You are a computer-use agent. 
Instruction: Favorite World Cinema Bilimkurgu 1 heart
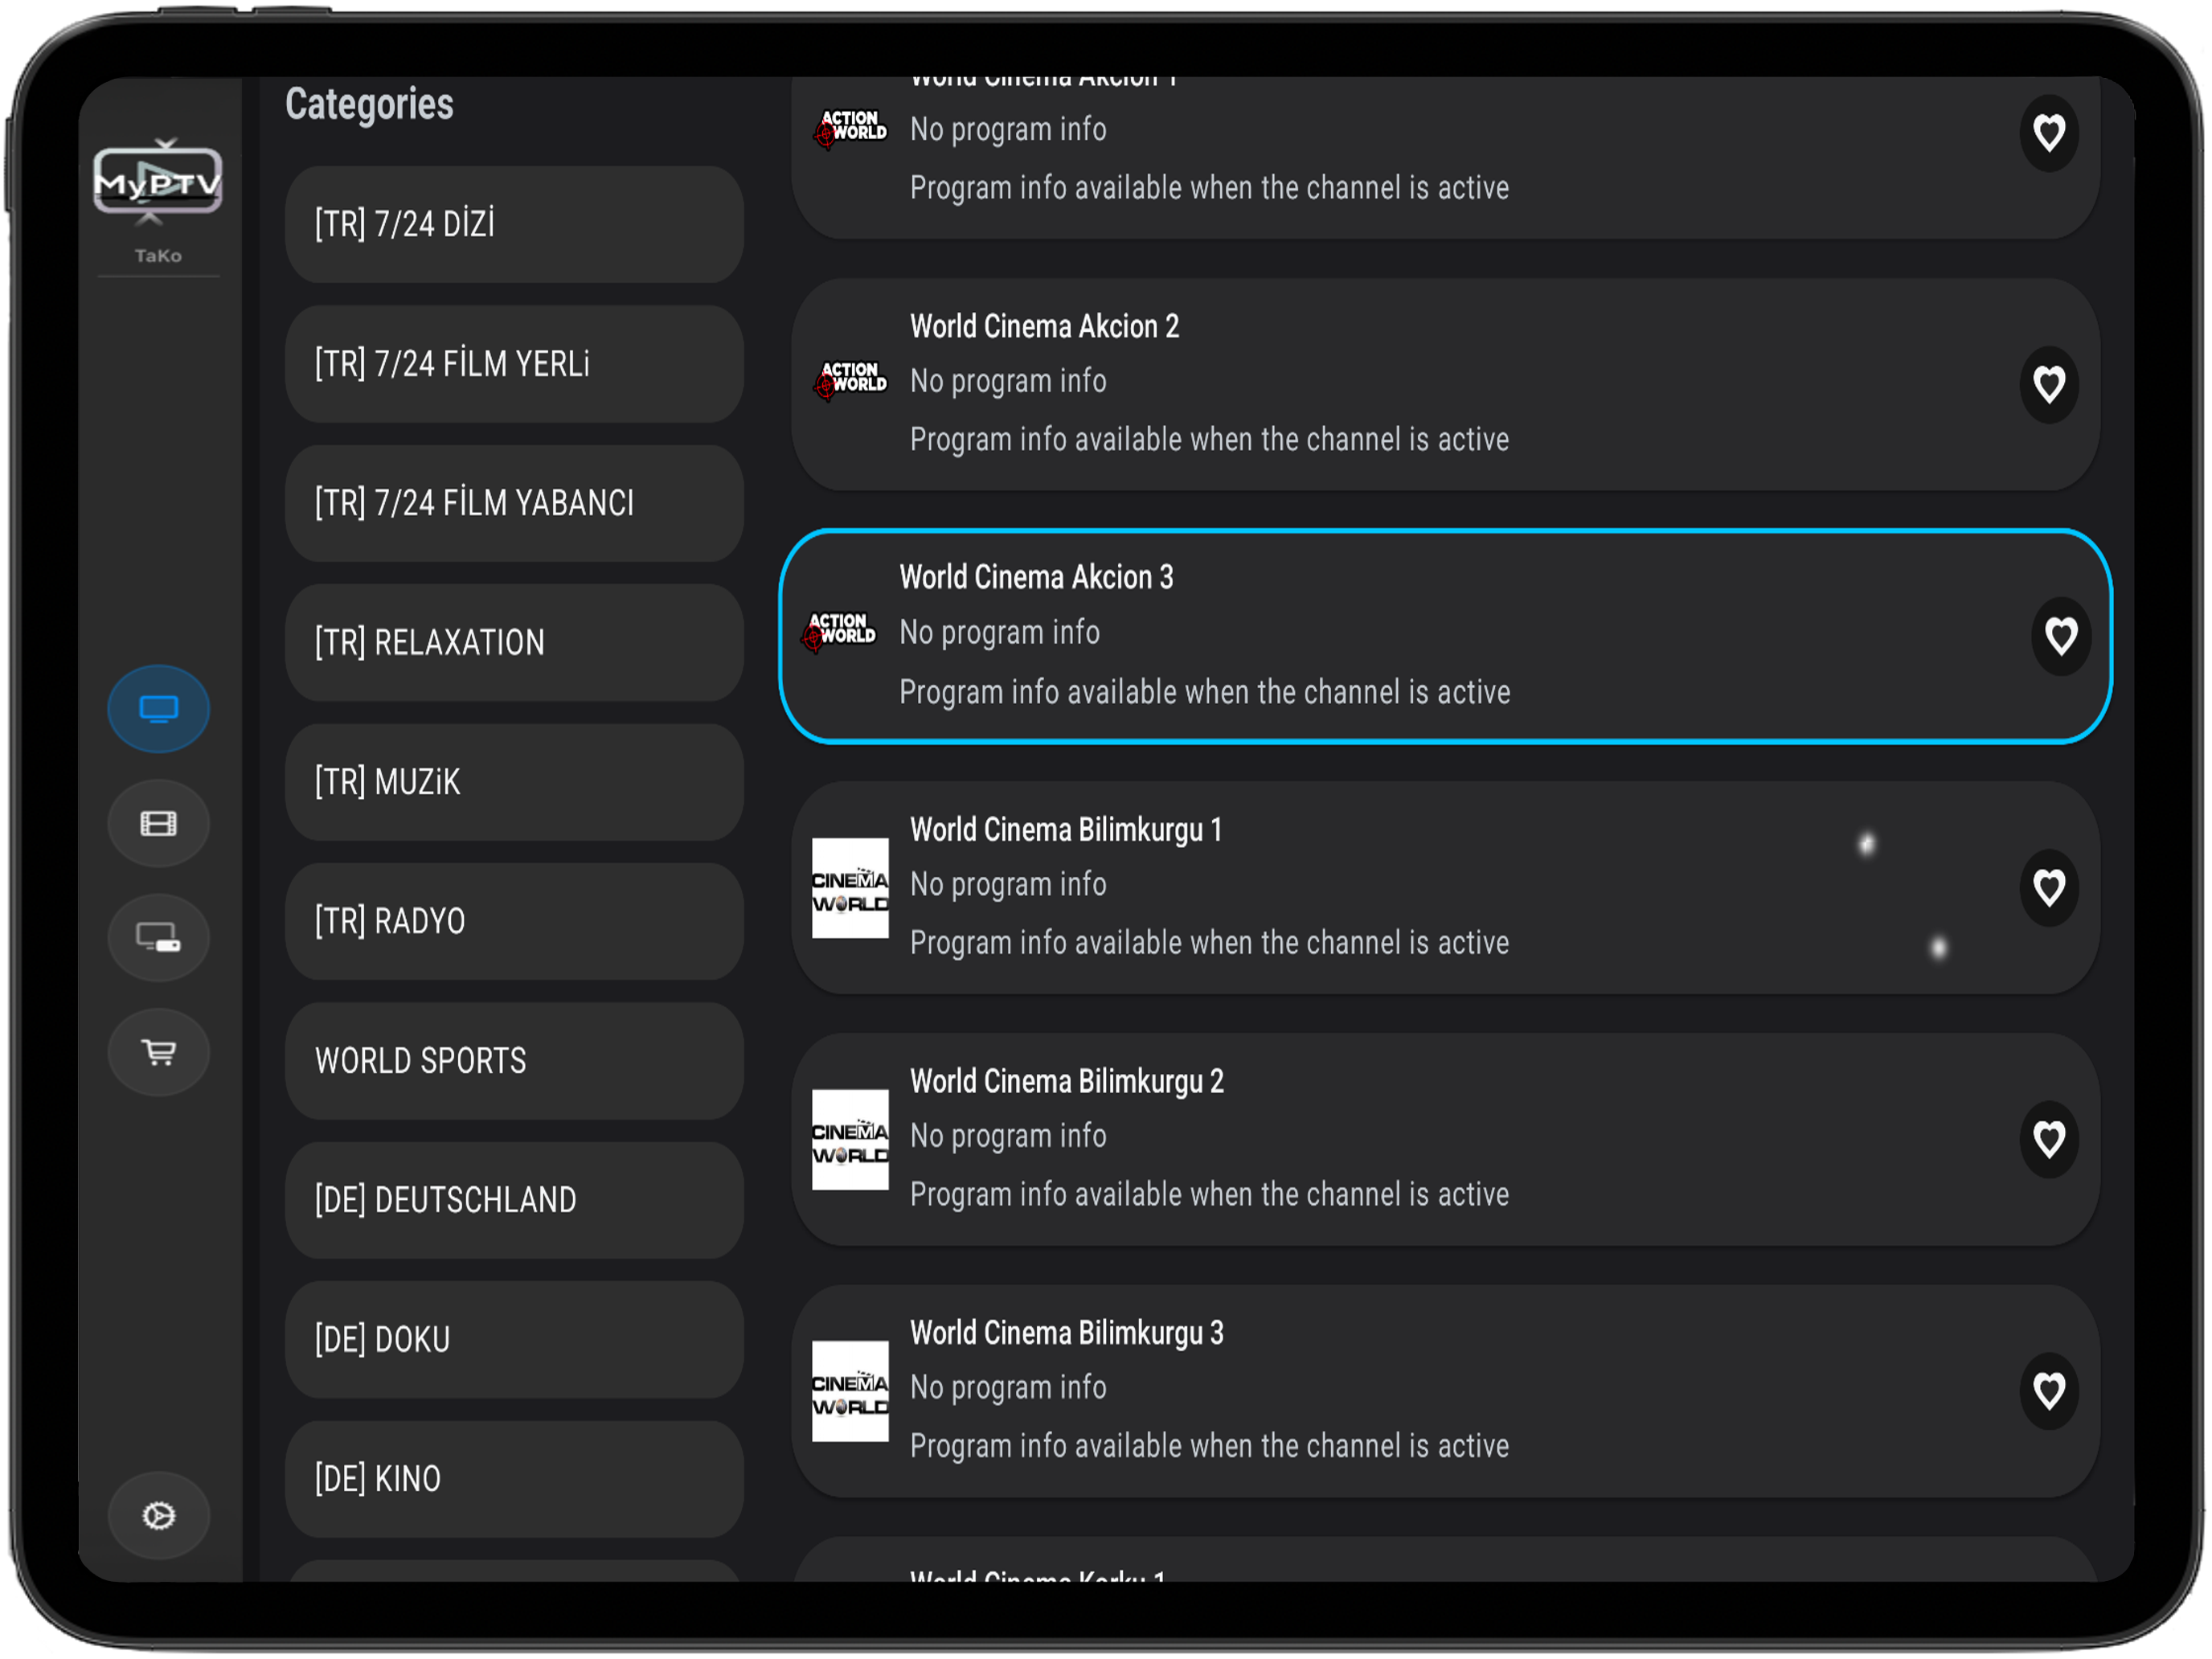[2049, 888]
